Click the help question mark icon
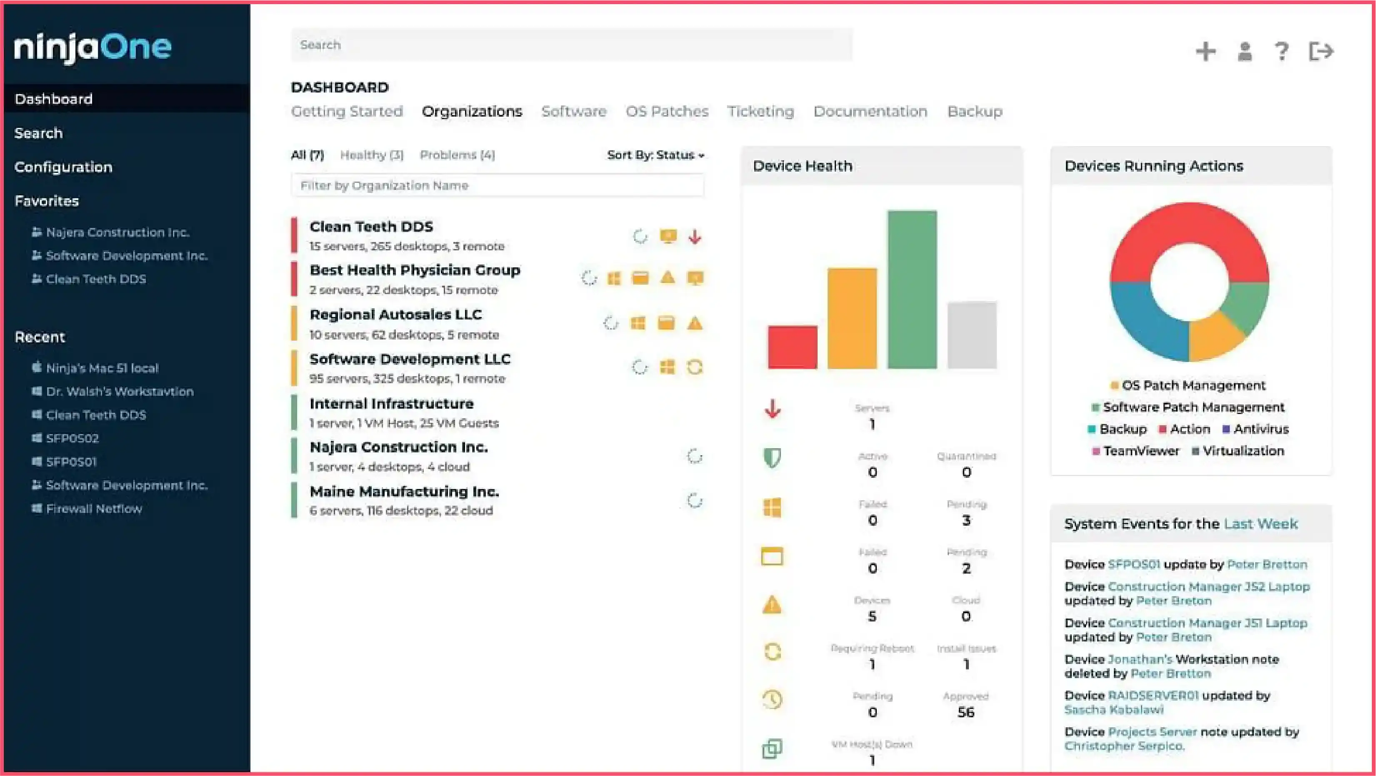Image resolution: width=1376 pixels, height=776 pixels. [x=1281, y=52]
